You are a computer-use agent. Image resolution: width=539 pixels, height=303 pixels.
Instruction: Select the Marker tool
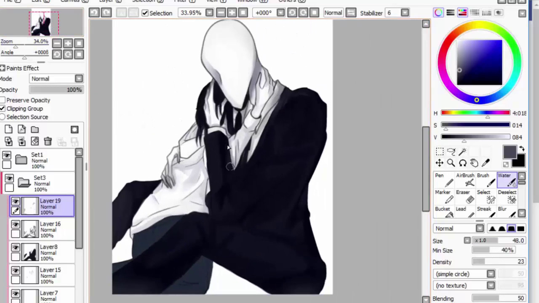[444, 197]
